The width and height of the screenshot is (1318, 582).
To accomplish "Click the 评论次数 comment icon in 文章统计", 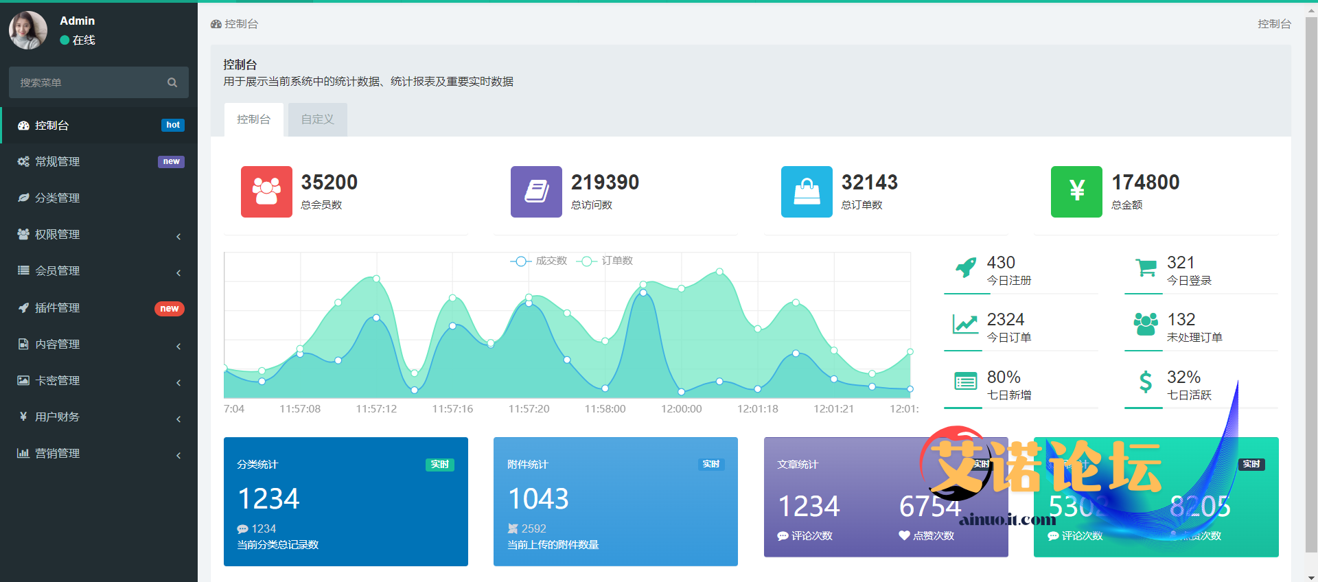I will (x=783, y=536).
